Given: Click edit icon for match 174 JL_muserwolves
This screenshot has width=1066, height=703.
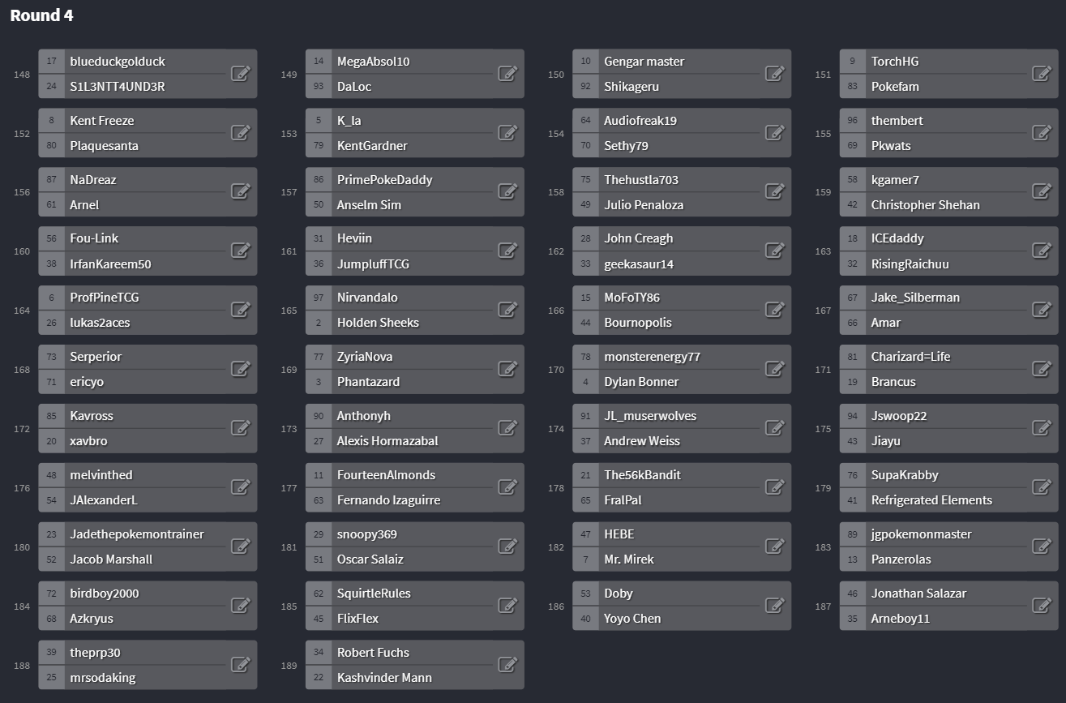Looking at the screenshot, I should [x=774, y=428].
